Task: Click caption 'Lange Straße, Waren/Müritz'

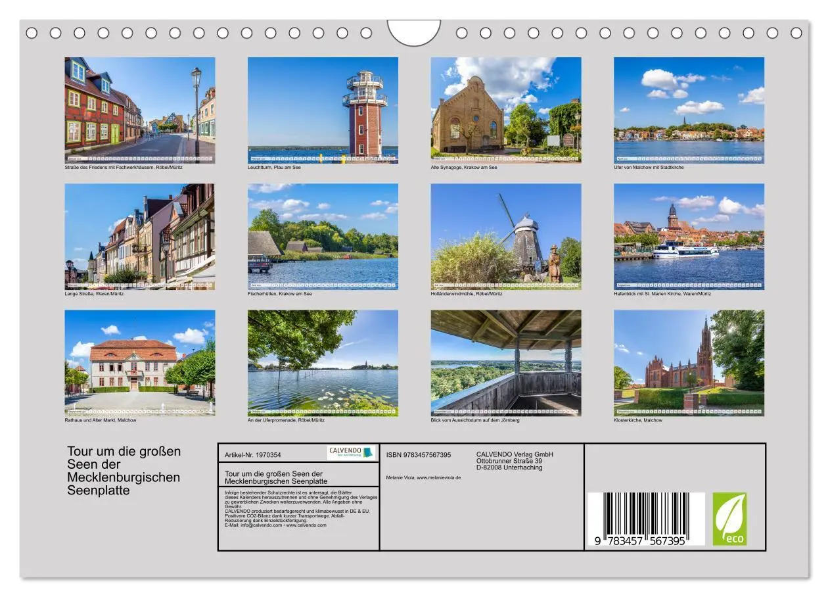Action: coord(94,294)
